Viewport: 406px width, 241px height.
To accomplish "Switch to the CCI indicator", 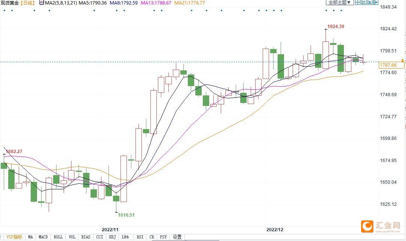I will 100,237.
